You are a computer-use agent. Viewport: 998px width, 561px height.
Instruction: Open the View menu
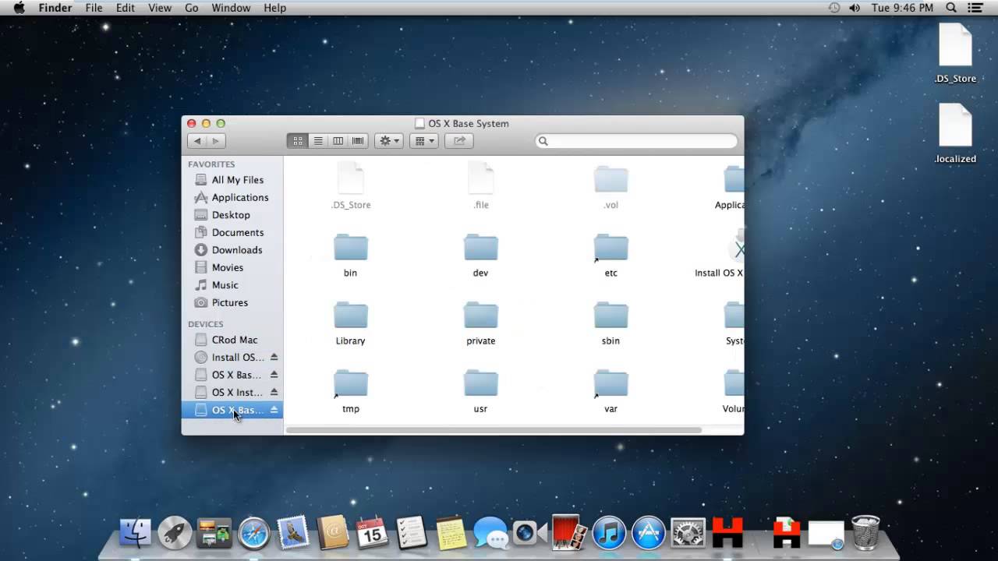[160, 8]
